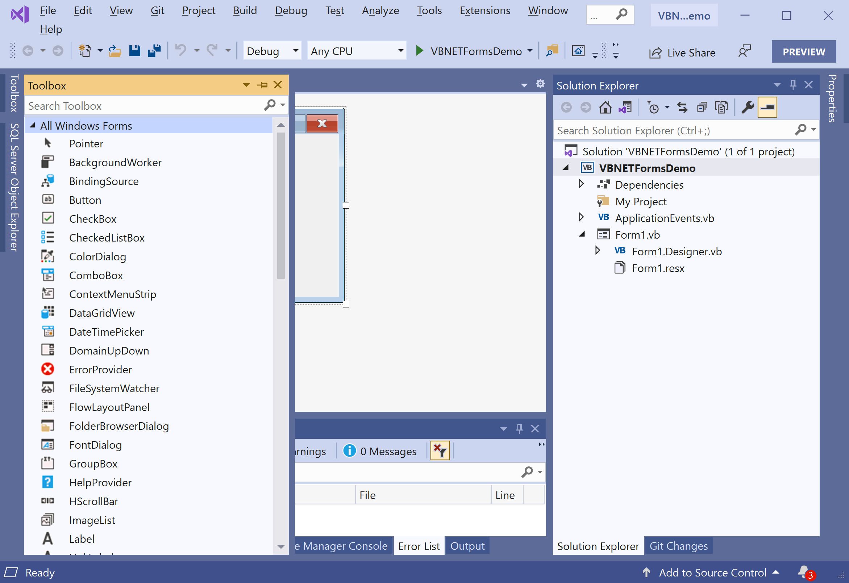Click Show All Files icon in Solution Explorer
Image resolution: width=849 pixels, height=583 pixels.
(x=721, y=108)
